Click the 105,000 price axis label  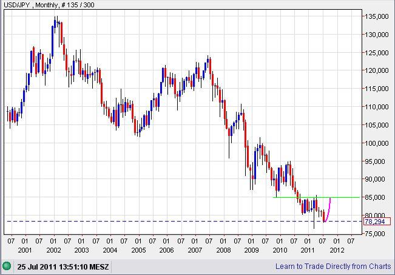point(377,125)
